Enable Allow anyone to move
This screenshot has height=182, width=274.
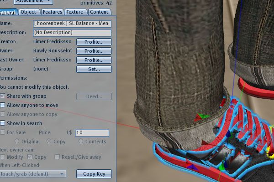coord(3,105)
